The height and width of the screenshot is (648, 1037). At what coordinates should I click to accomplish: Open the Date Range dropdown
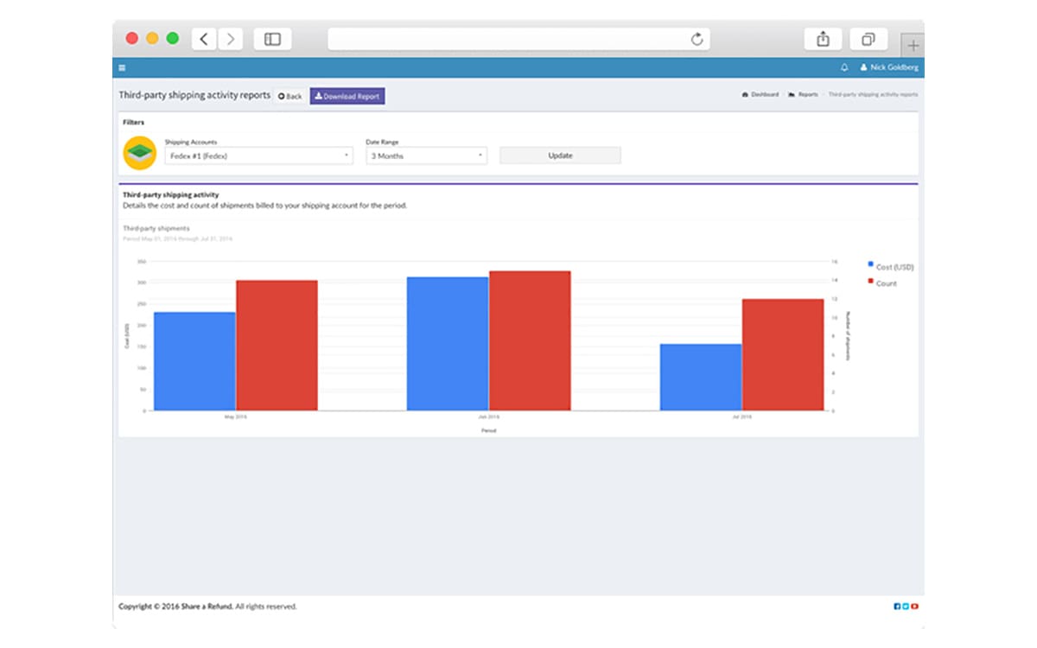426,156
